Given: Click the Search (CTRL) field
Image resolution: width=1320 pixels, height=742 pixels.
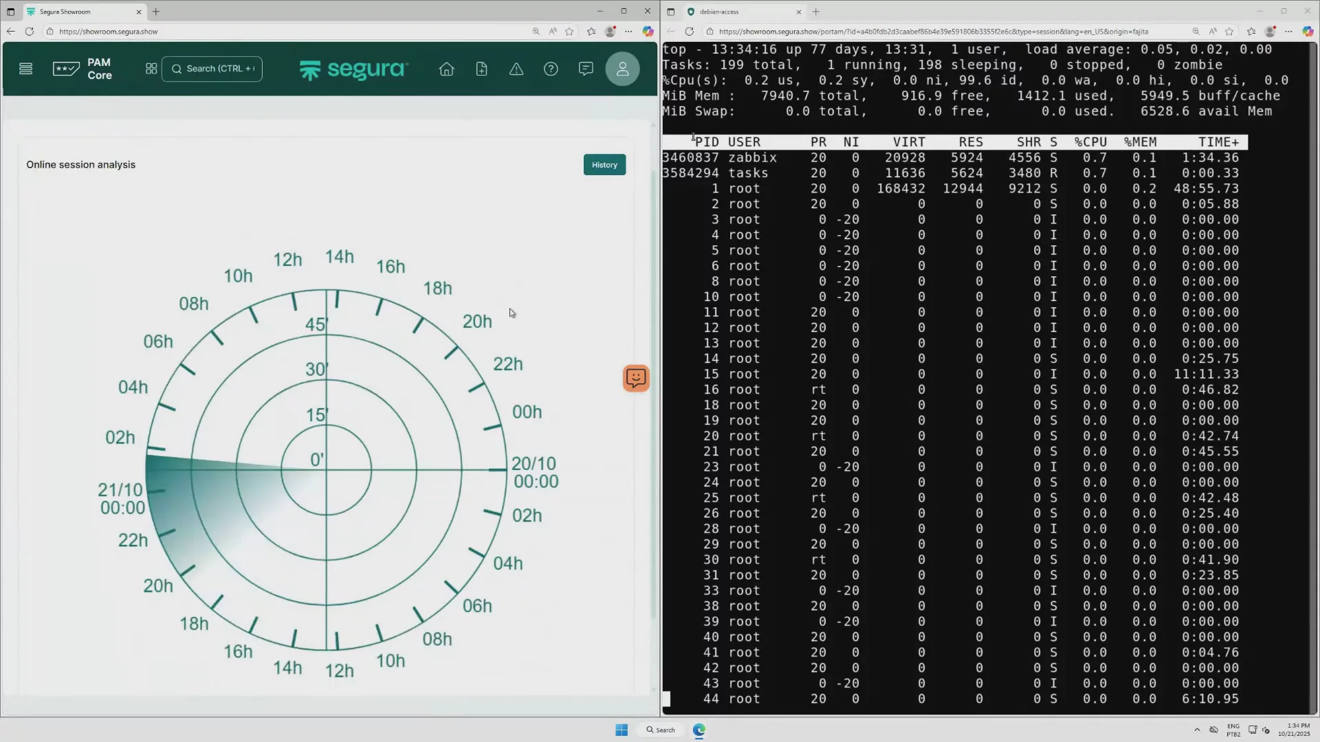Looking at the screenshot, I should [212, 69].
